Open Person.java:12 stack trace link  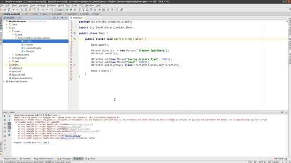(x=72, y=136)
